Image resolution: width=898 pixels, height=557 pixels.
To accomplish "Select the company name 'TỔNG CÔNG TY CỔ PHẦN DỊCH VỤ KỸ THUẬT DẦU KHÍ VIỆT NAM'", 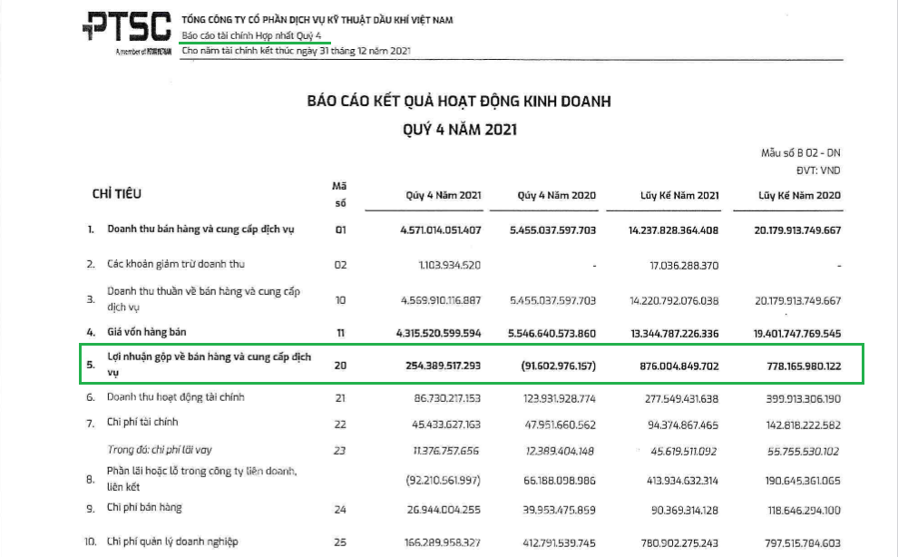I will pos(317,20).
